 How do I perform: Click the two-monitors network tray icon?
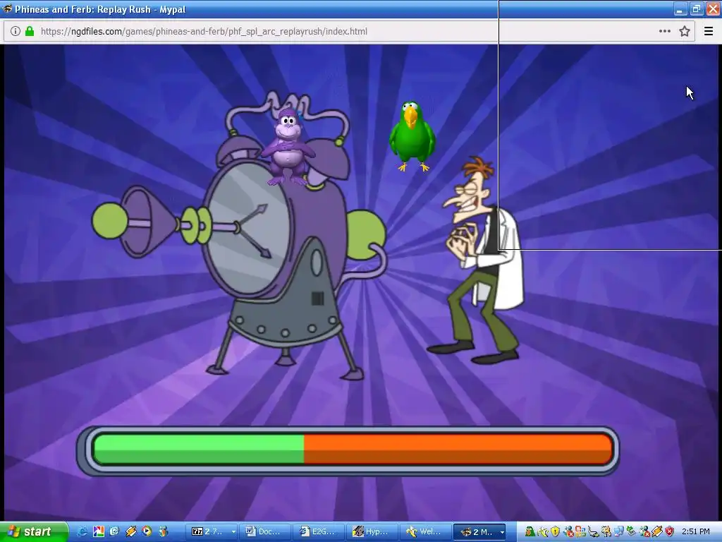tap(619, 532)
